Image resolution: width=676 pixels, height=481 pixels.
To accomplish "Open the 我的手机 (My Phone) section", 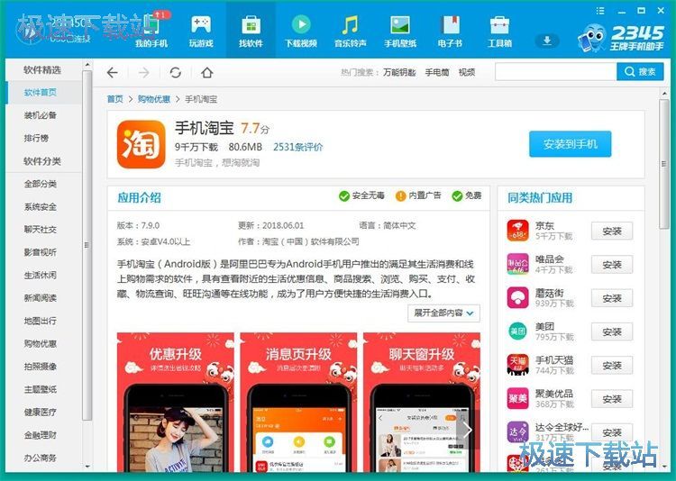I will point(151,31).
